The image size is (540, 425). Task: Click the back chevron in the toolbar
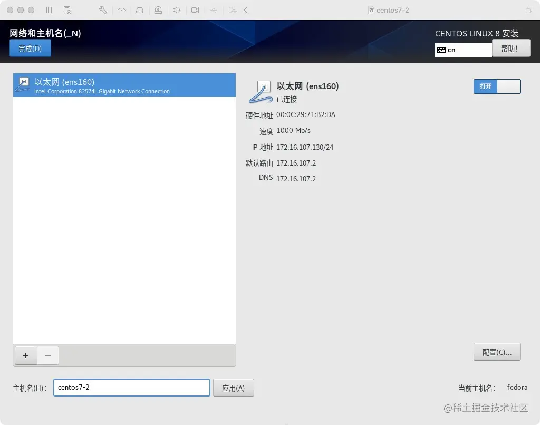[246, 10]
